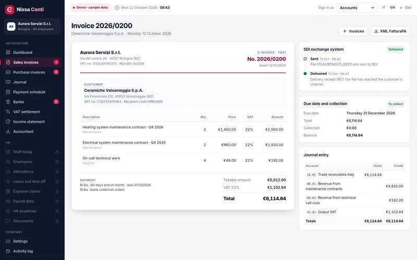Switch language to EN
Viewport: 417px width, 260px height.
click(393, 8)
